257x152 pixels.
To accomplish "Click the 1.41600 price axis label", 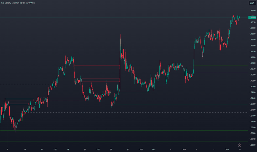I will (252, 40).
